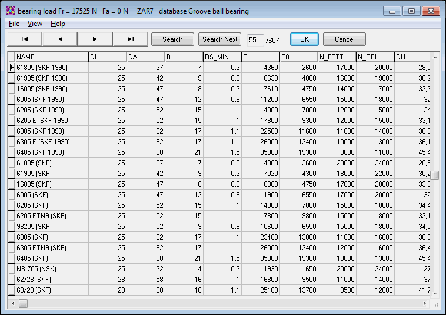Screen dimensions: 446x315
Task: Click the row selector beside 6405 (SKF)
Action: (11, 258)
